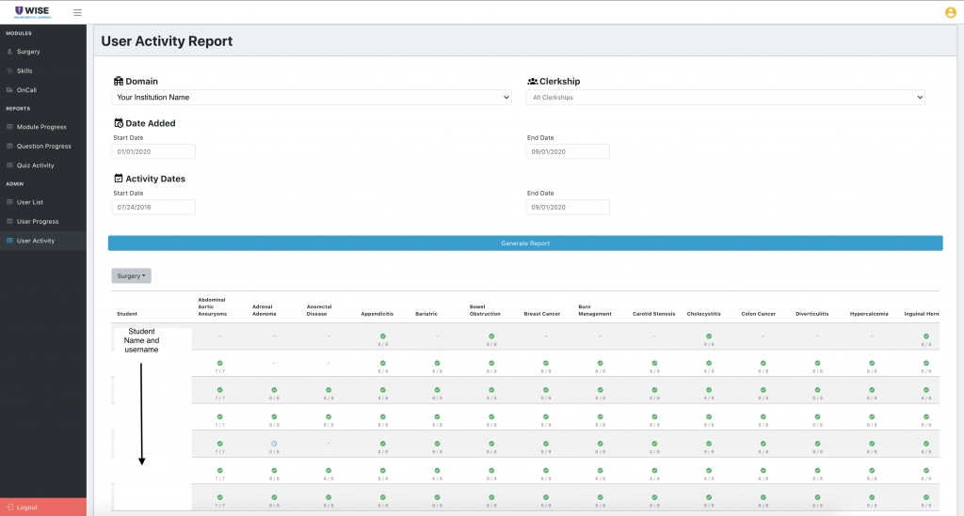Open the User List admin page

pos(30,202)
